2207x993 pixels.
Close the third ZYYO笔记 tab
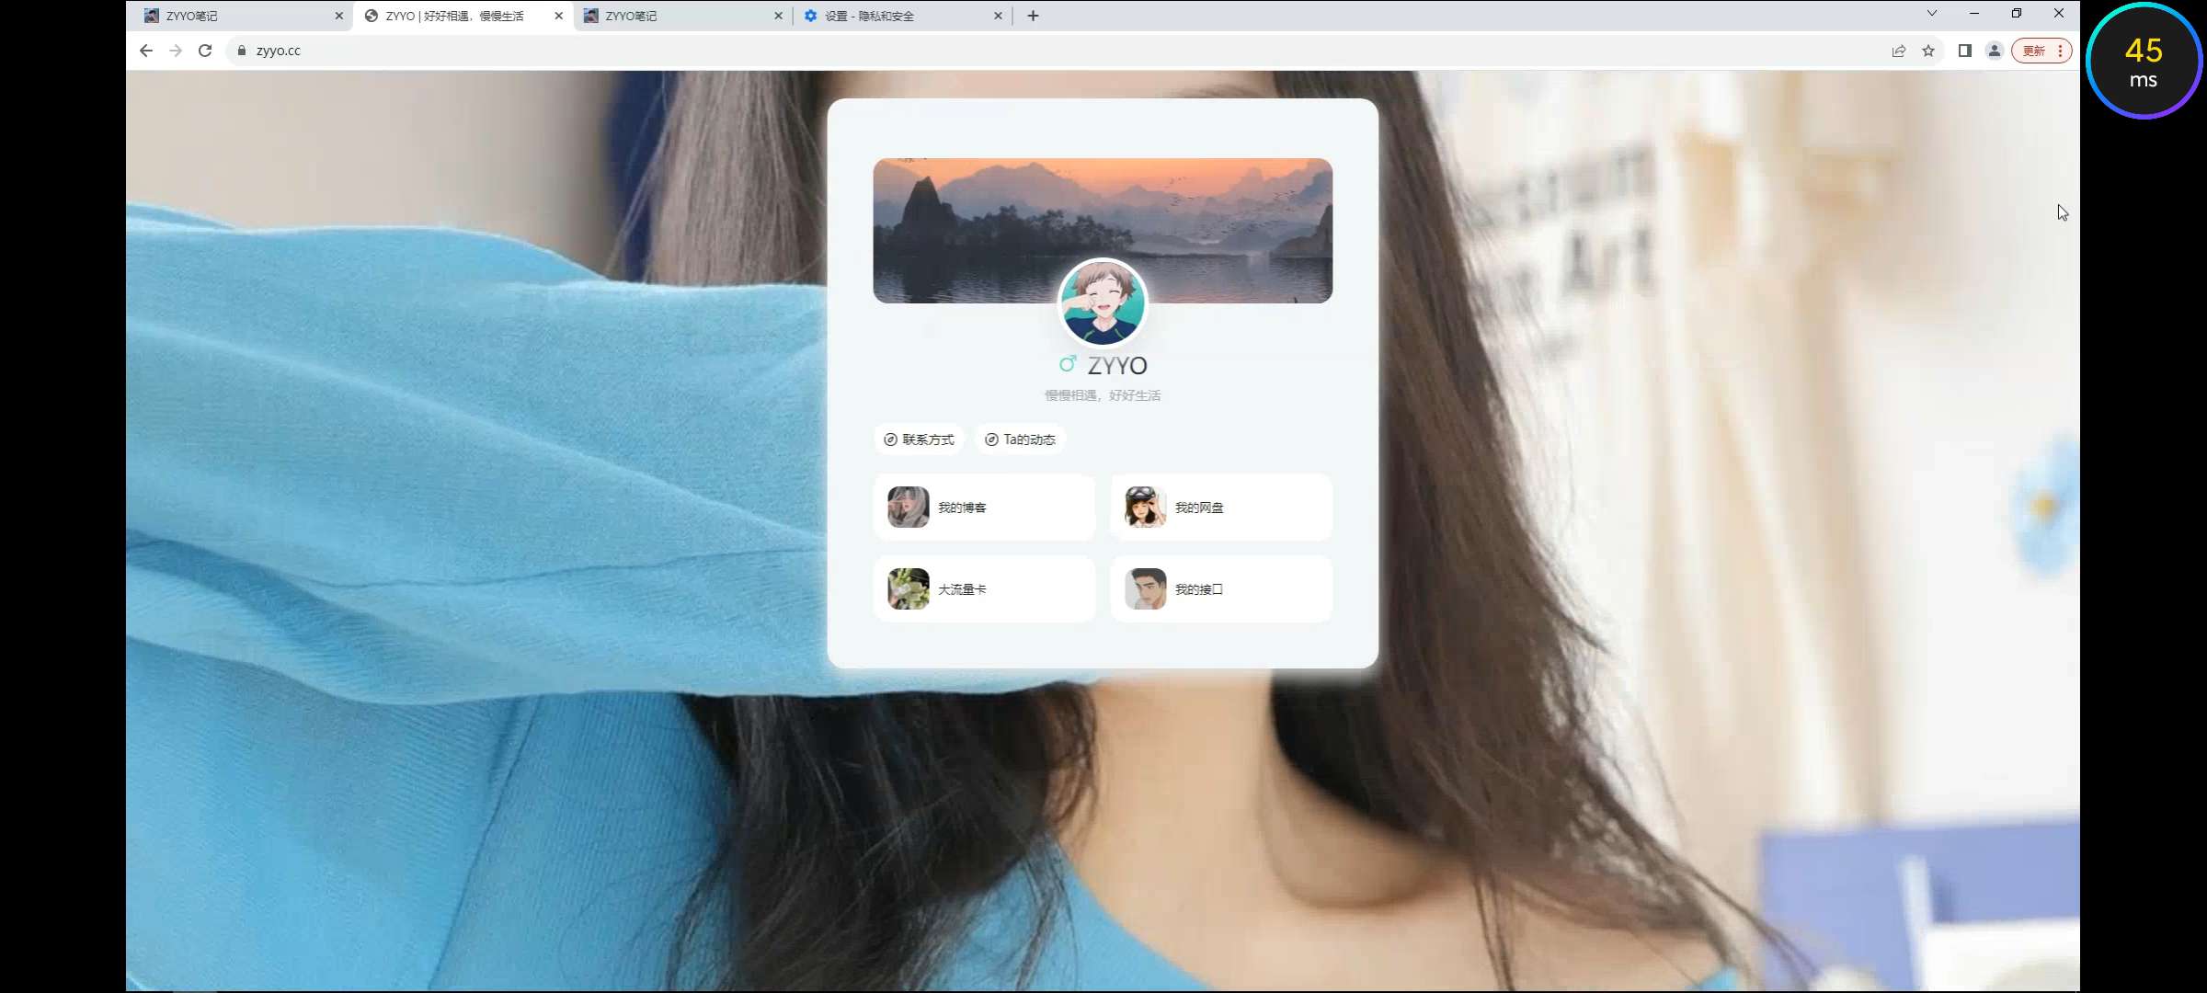click(778, 16)
